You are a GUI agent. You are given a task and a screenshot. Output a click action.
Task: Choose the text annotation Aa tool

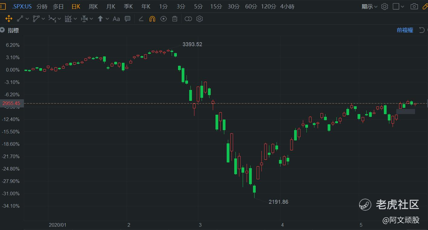(x=116, y=19)
